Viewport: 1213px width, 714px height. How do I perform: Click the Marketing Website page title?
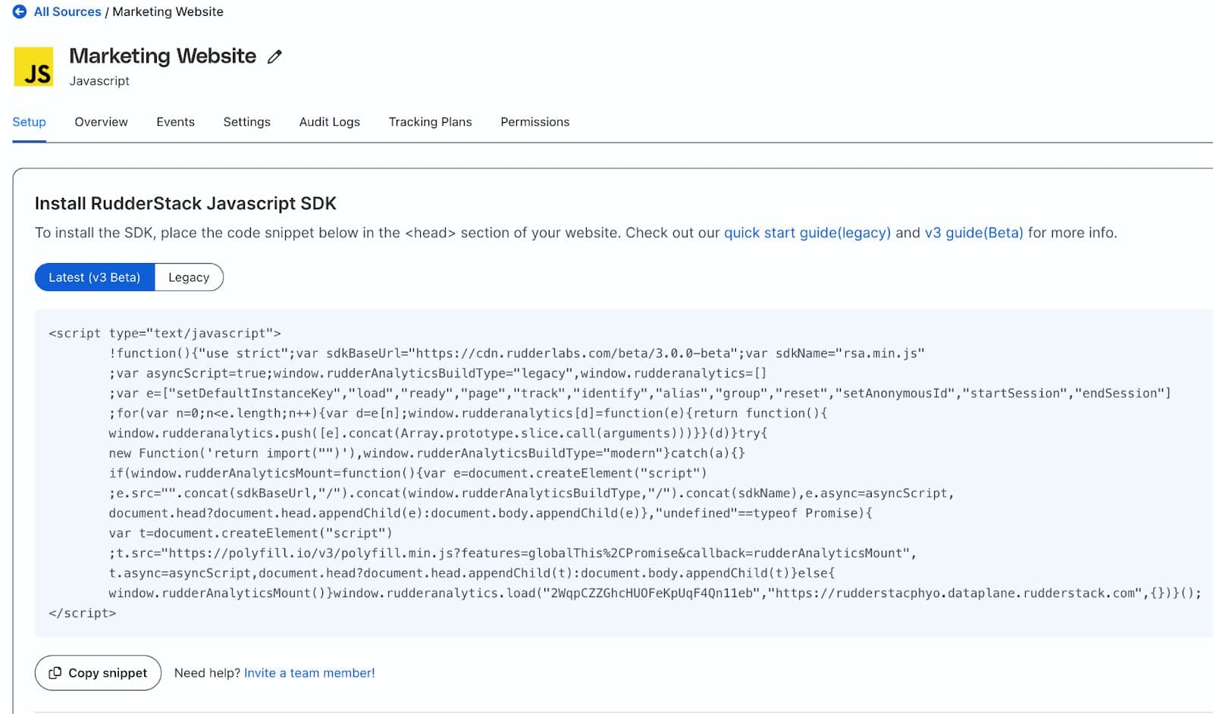[162, 56]
